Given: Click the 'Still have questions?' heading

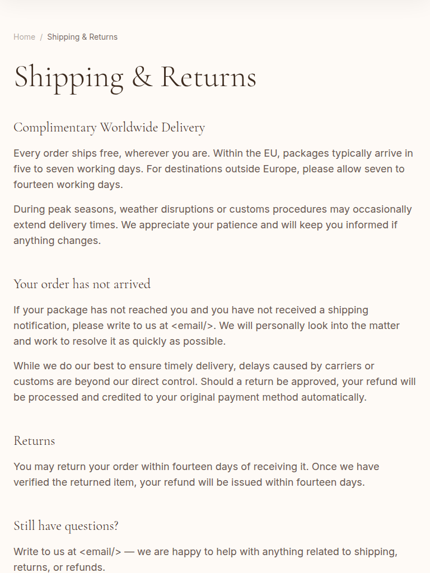Looking at the screenshot, I should [66, 525].
